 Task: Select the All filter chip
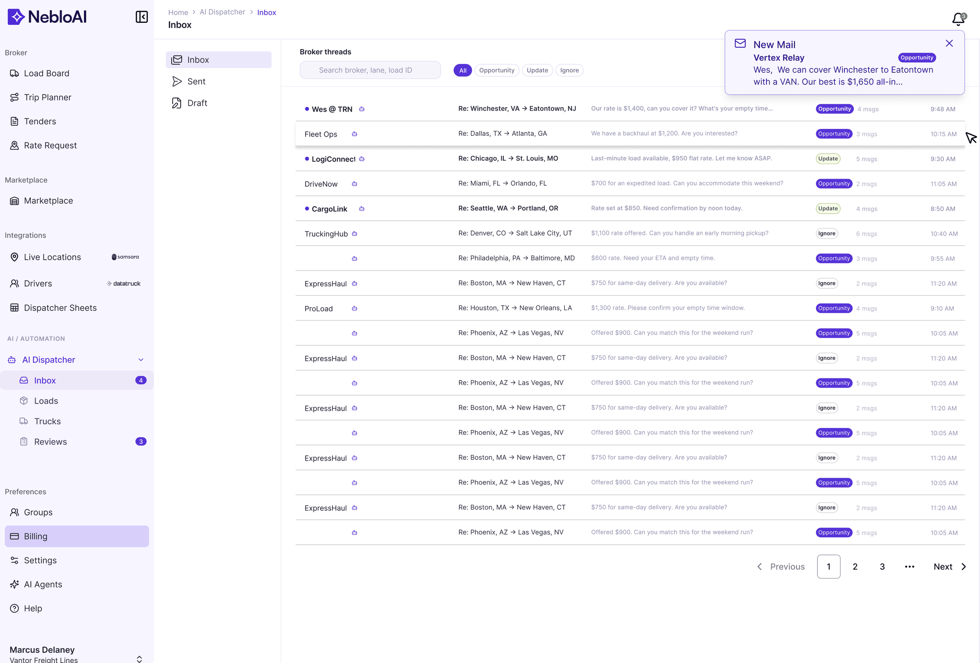click(463, 70)
